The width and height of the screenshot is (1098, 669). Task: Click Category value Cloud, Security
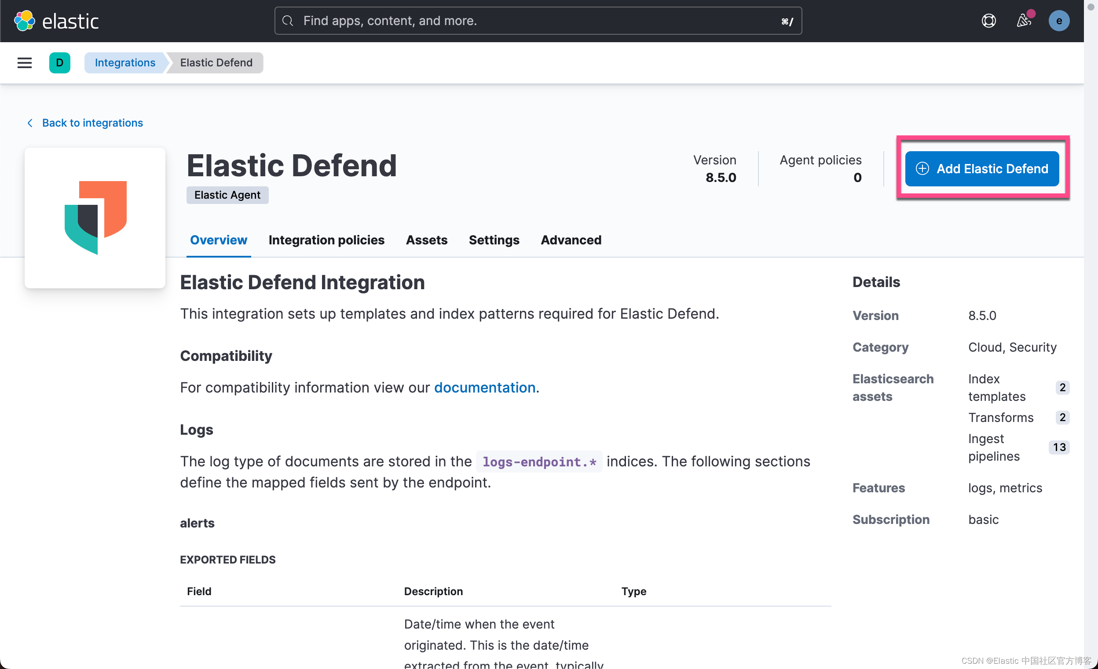click(1012, 347)
